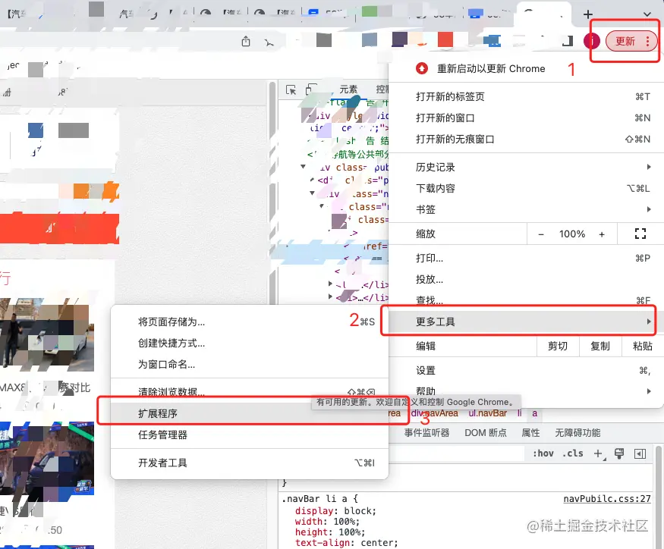
Task: Click the share page icon in address bar
Action: pyautogui.click(x=246, y=41)
